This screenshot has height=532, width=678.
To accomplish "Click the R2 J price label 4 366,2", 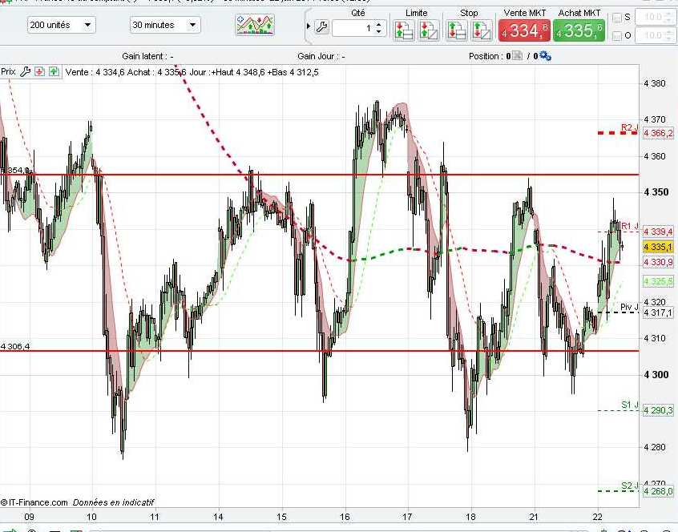I will click(658, 133).
